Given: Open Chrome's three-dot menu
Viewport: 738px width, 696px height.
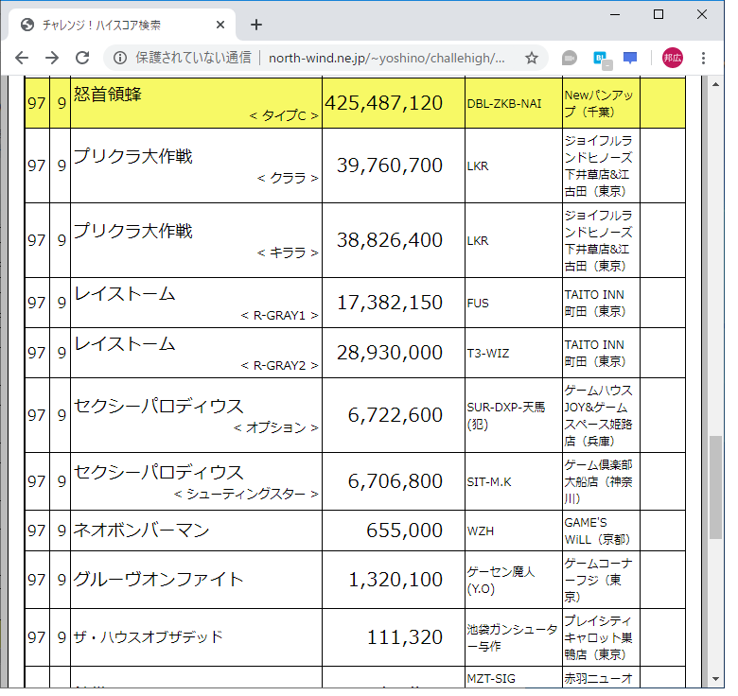Looking at the screenshot, I should pos(704,58).
